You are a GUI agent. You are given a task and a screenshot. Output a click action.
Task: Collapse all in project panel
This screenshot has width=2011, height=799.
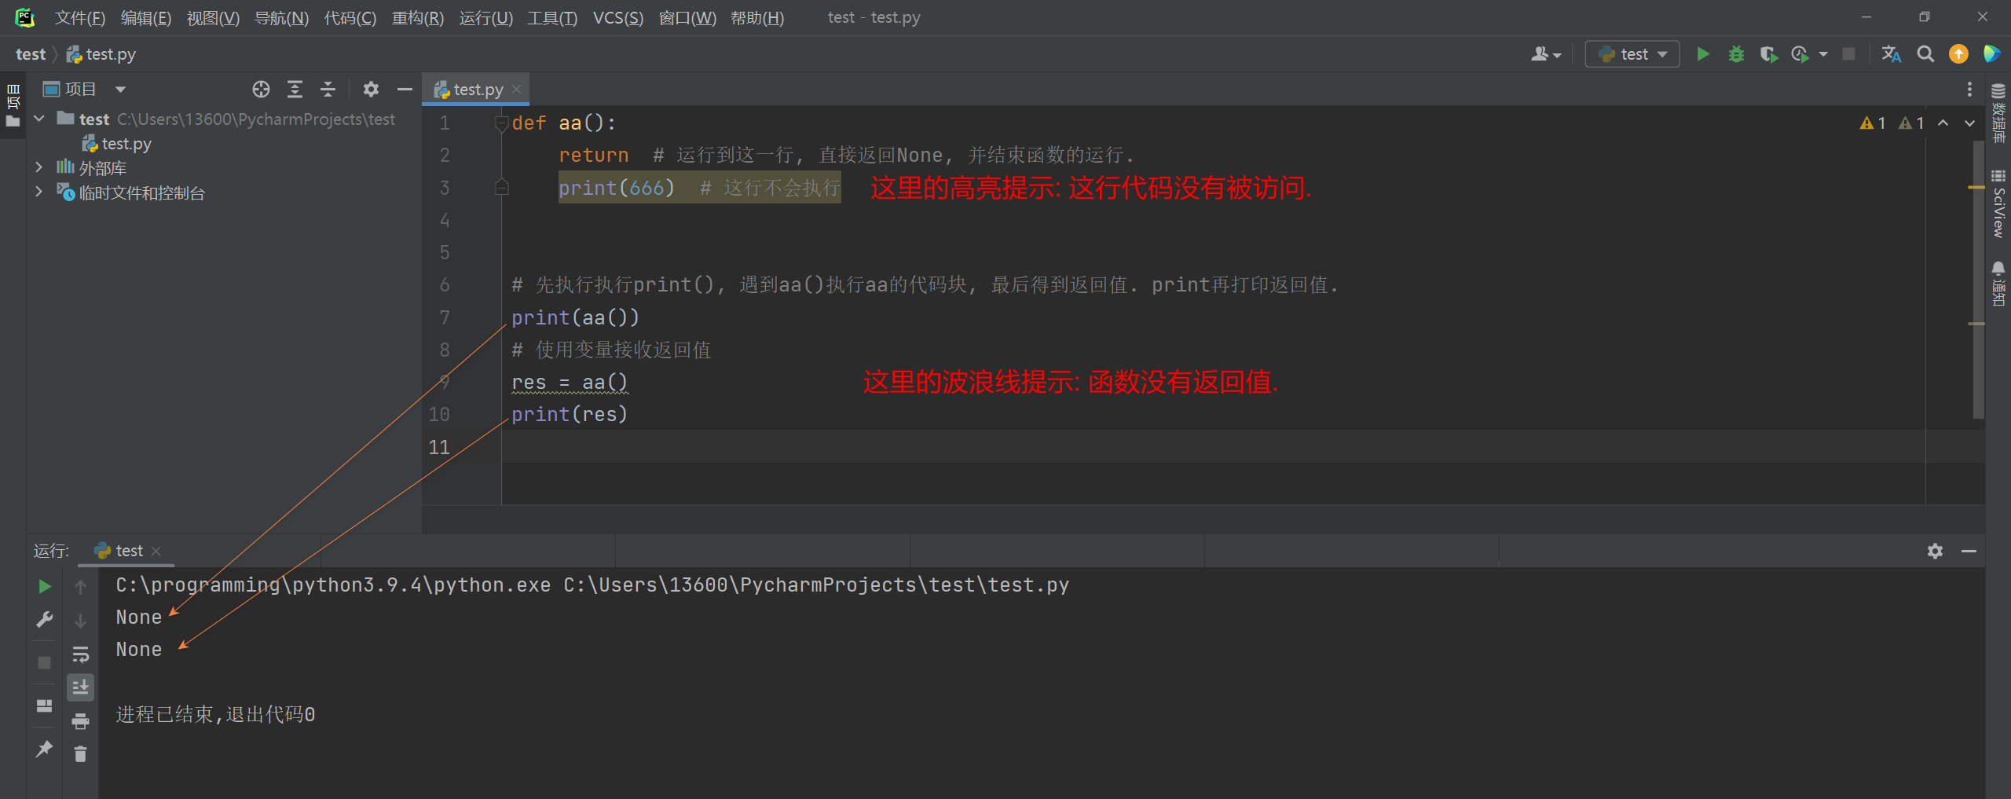click(x=328, y=90)
